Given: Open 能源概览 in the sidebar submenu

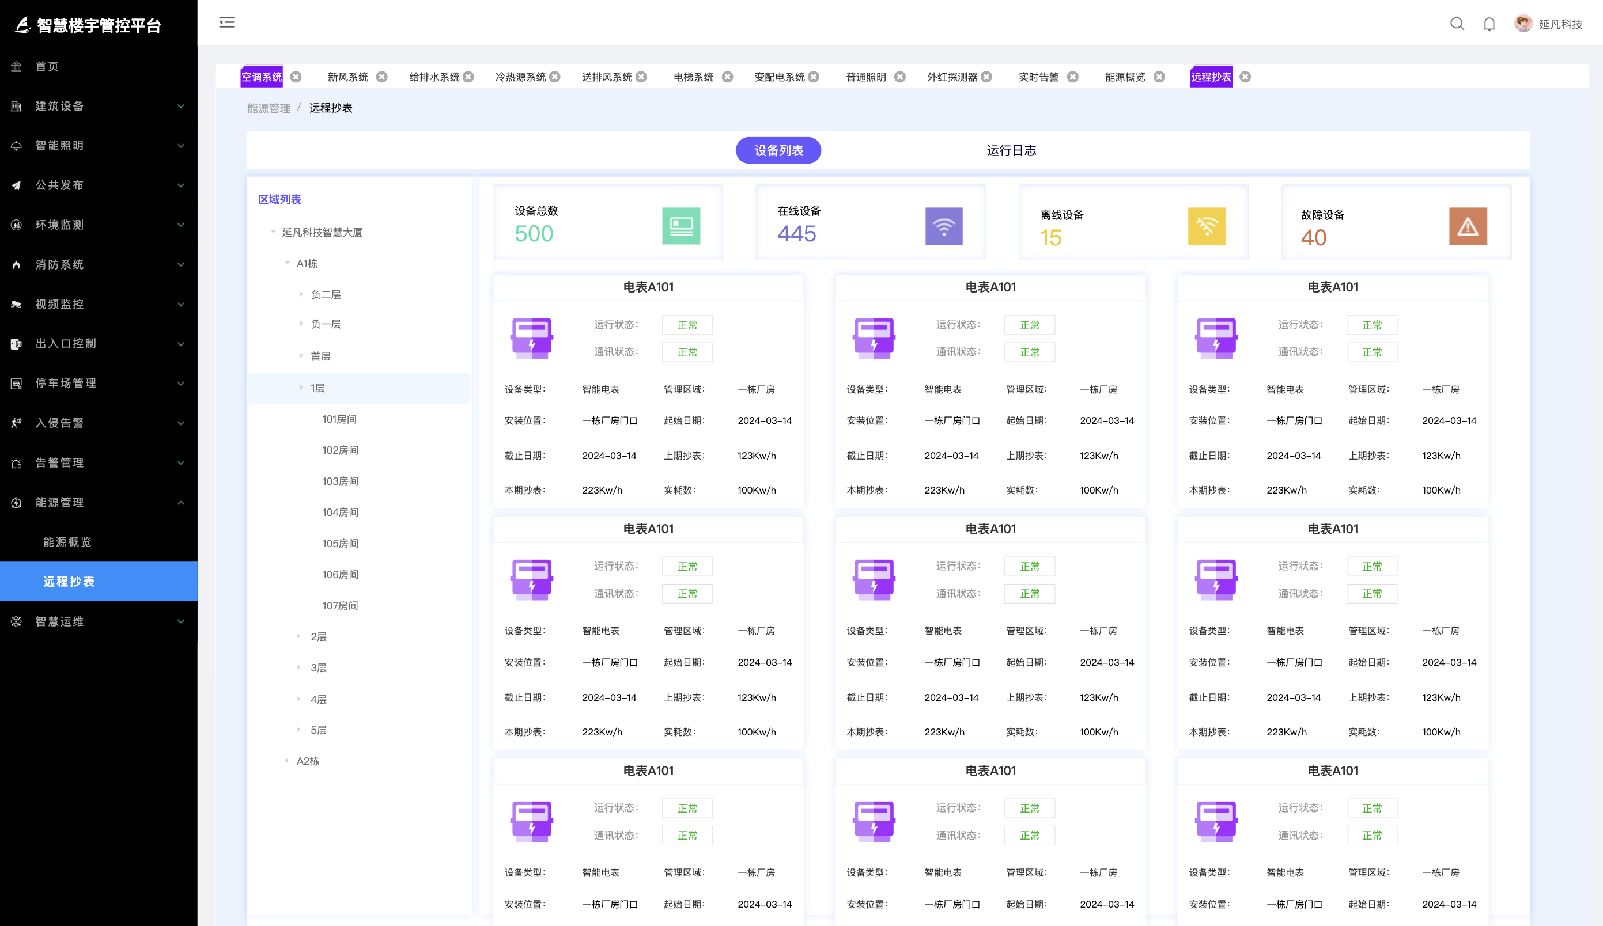Looking at the screenshot, I should (67, 542).
